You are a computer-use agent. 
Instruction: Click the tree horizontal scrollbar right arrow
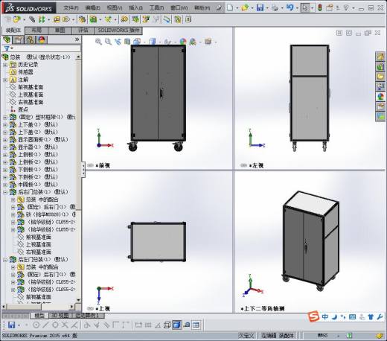pyautogui.click(x=71, y=307)
